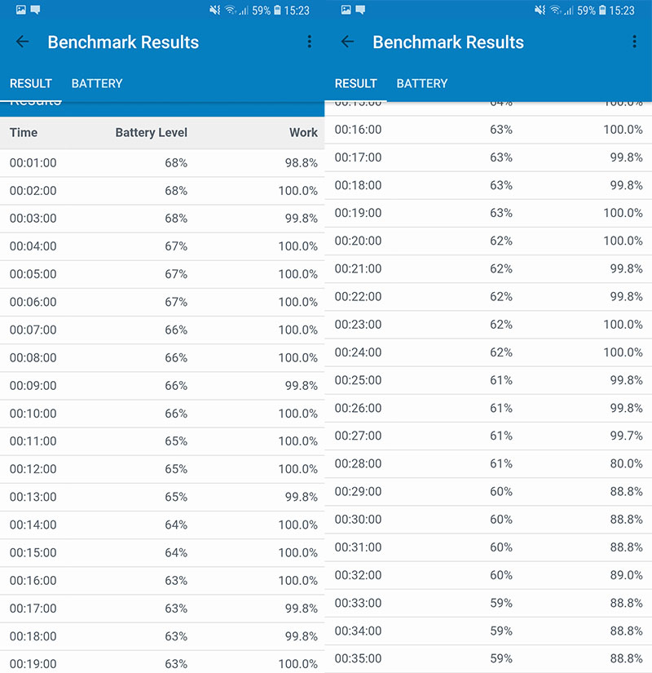Tap back arrow in left Benchmark Results
This screenshot has width=652, height=673.
coord(22,42)
